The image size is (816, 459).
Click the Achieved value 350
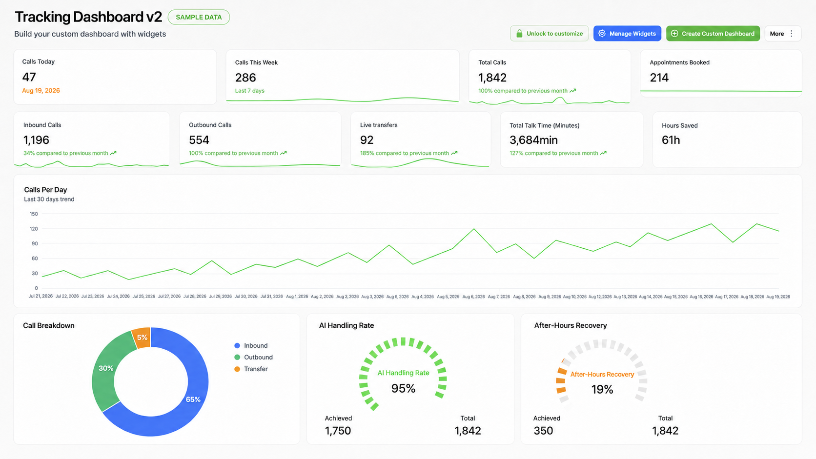(543, 431)
